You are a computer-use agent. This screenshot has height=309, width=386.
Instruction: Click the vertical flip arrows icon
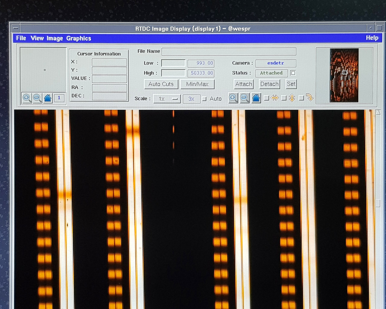click(x=292, y=98)
